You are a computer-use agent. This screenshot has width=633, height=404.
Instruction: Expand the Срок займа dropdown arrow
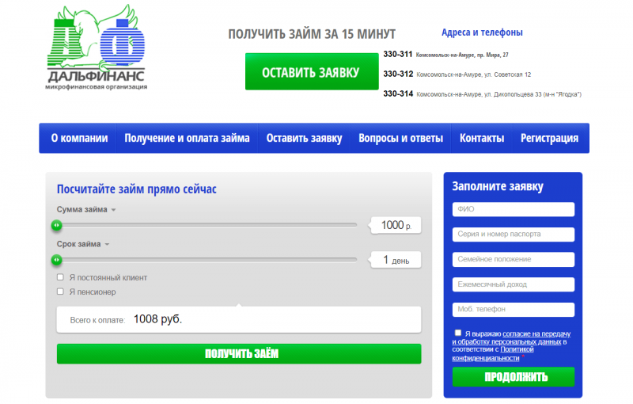107,245
